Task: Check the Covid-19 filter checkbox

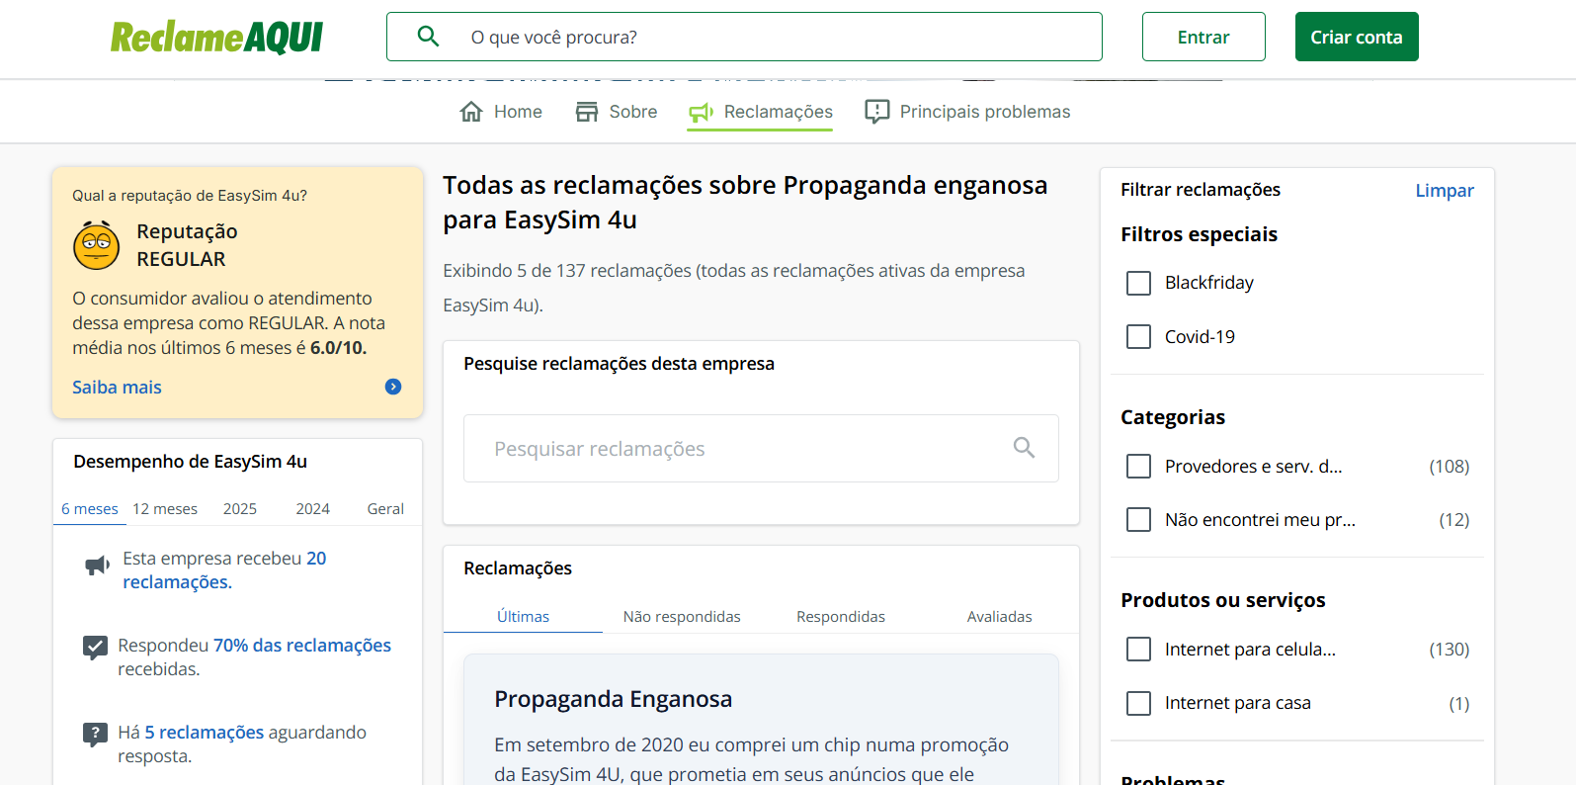Action: [1138, 337]
